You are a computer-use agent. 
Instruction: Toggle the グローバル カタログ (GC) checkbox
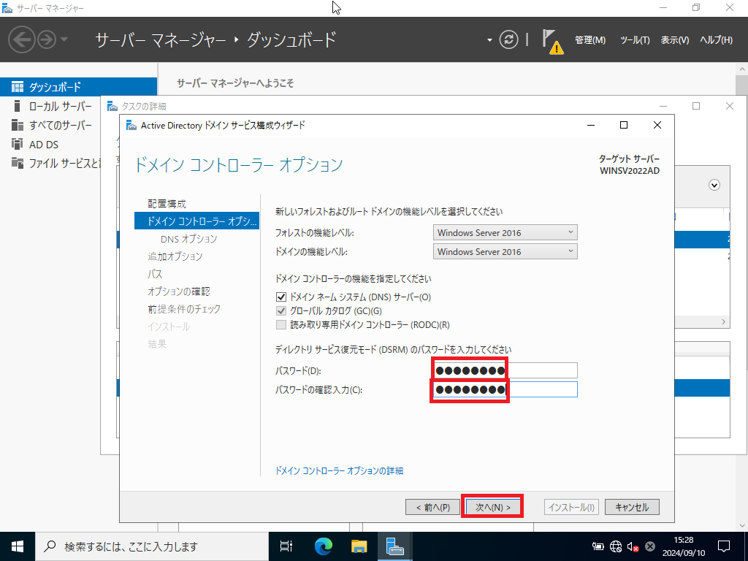pyautogui.click(x=281, y=311)
